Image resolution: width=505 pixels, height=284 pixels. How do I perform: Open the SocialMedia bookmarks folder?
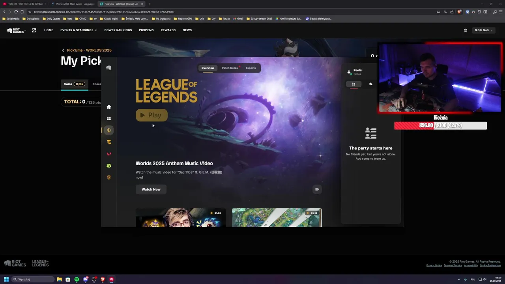(x=11, y=19)
